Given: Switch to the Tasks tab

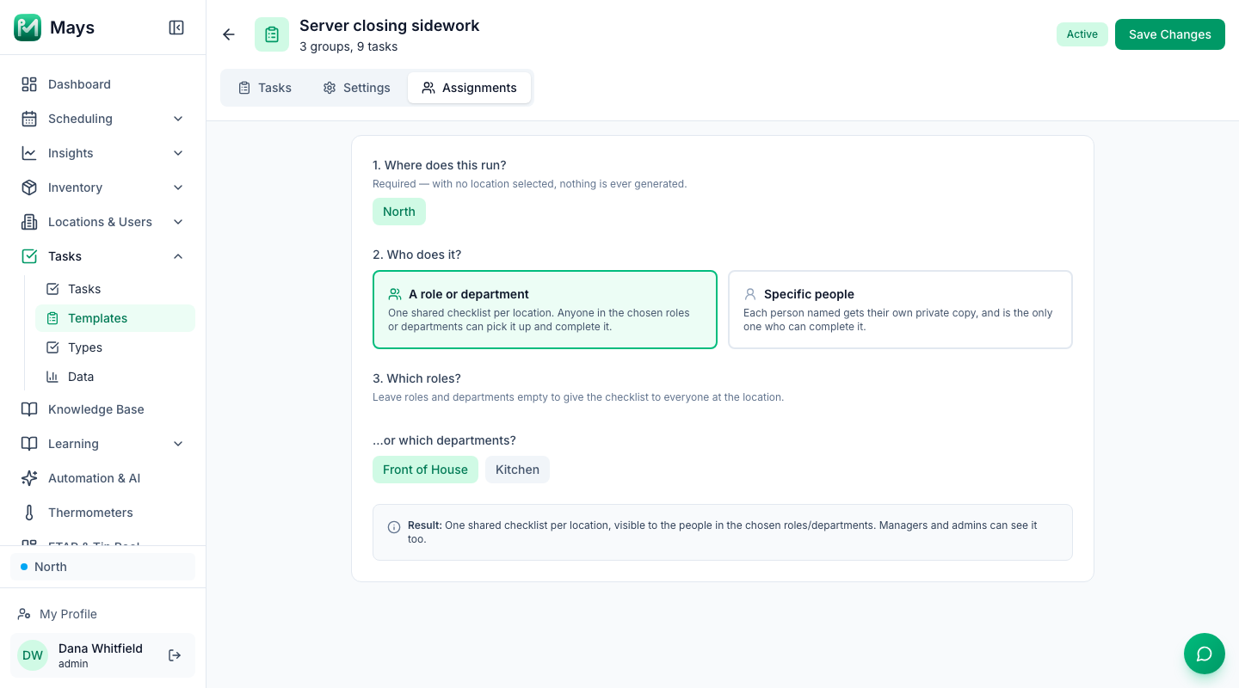Looking at the screenshot, I should (265, 88).
